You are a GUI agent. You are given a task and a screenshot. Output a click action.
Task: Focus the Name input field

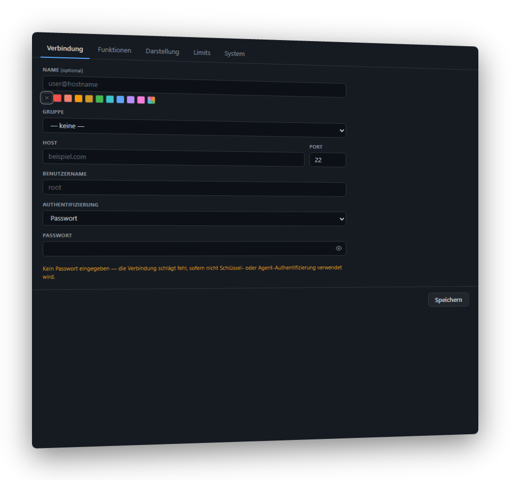tap(194, 87)
